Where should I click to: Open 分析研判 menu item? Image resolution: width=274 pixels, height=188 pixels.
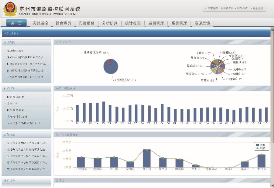point(110,23)
